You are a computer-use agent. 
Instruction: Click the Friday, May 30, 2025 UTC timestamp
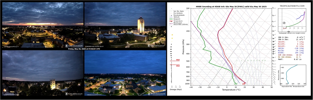(84, 49)
